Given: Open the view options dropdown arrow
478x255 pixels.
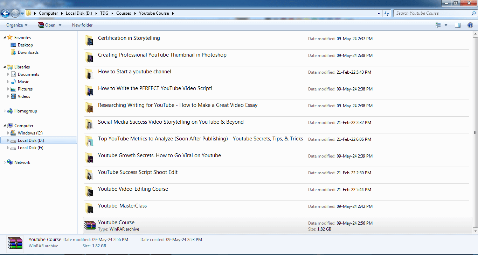Looking at the screenshot, I should pyautogui.click(x=446, y=25).
